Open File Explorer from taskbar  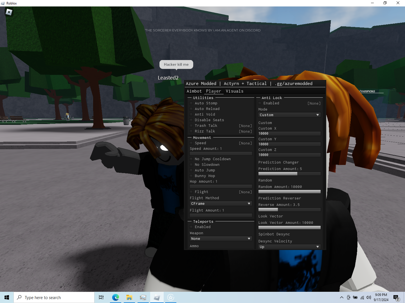pos(129,297)
